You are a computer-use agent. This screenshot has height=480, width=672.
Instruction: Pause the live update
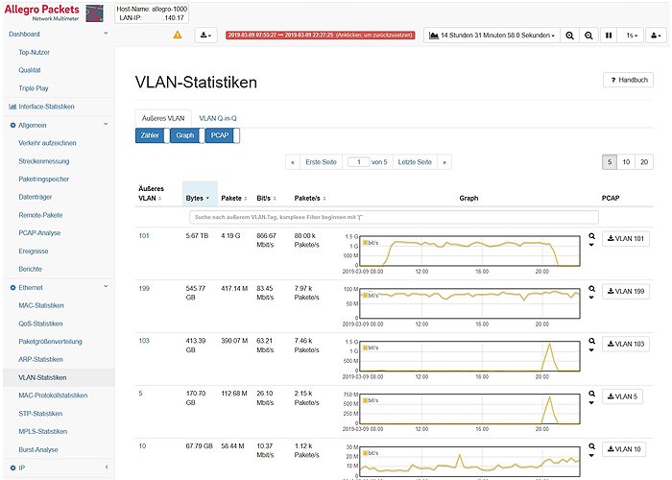[608, 36]
